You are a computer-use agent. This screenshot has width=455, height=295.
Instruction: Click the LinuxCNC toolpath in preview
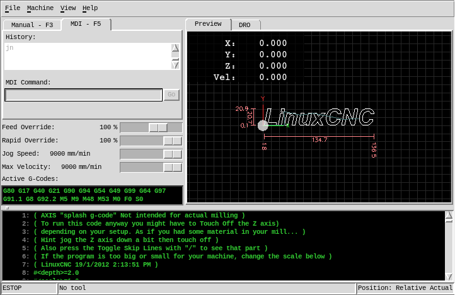[x=320, y=117]
